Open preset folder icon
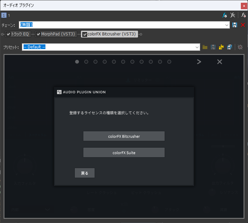The height and width of the screenshot is (223, 248). (x=205, y=47)
